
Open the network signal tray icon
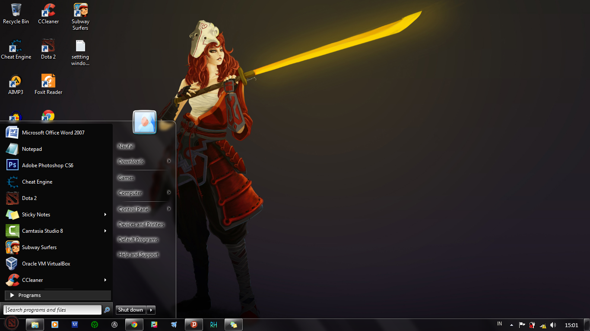(543, 325)
